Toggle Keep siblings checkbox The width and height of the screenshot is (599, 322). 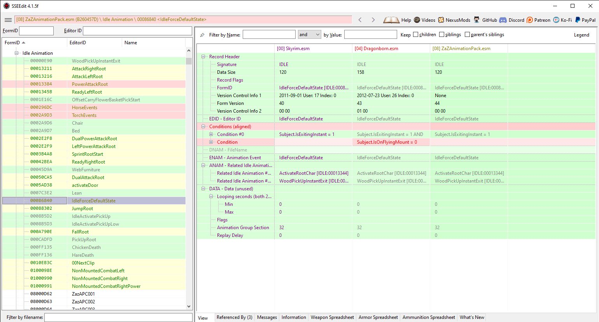coord(441,35)
